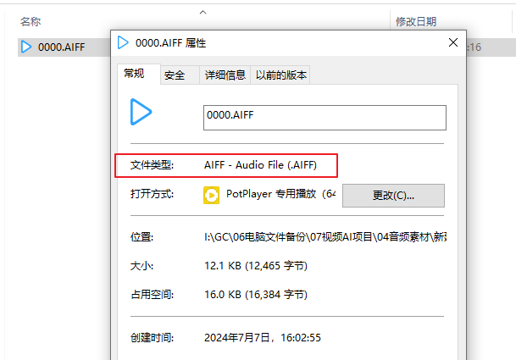This screenshot has width=516, height=360.
Task: Click the 2024年7月7日 creation time value
Action: [263, 337]
